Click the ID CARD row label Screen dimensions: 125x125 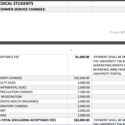(x=3, y=115)
